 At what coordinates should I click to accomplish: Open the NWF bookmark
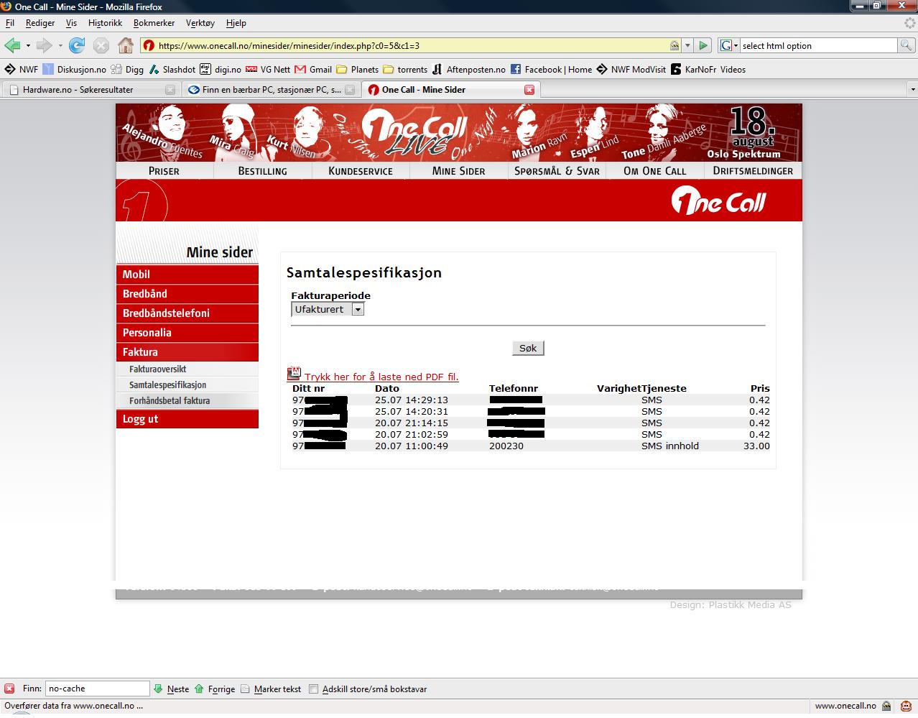22,70
